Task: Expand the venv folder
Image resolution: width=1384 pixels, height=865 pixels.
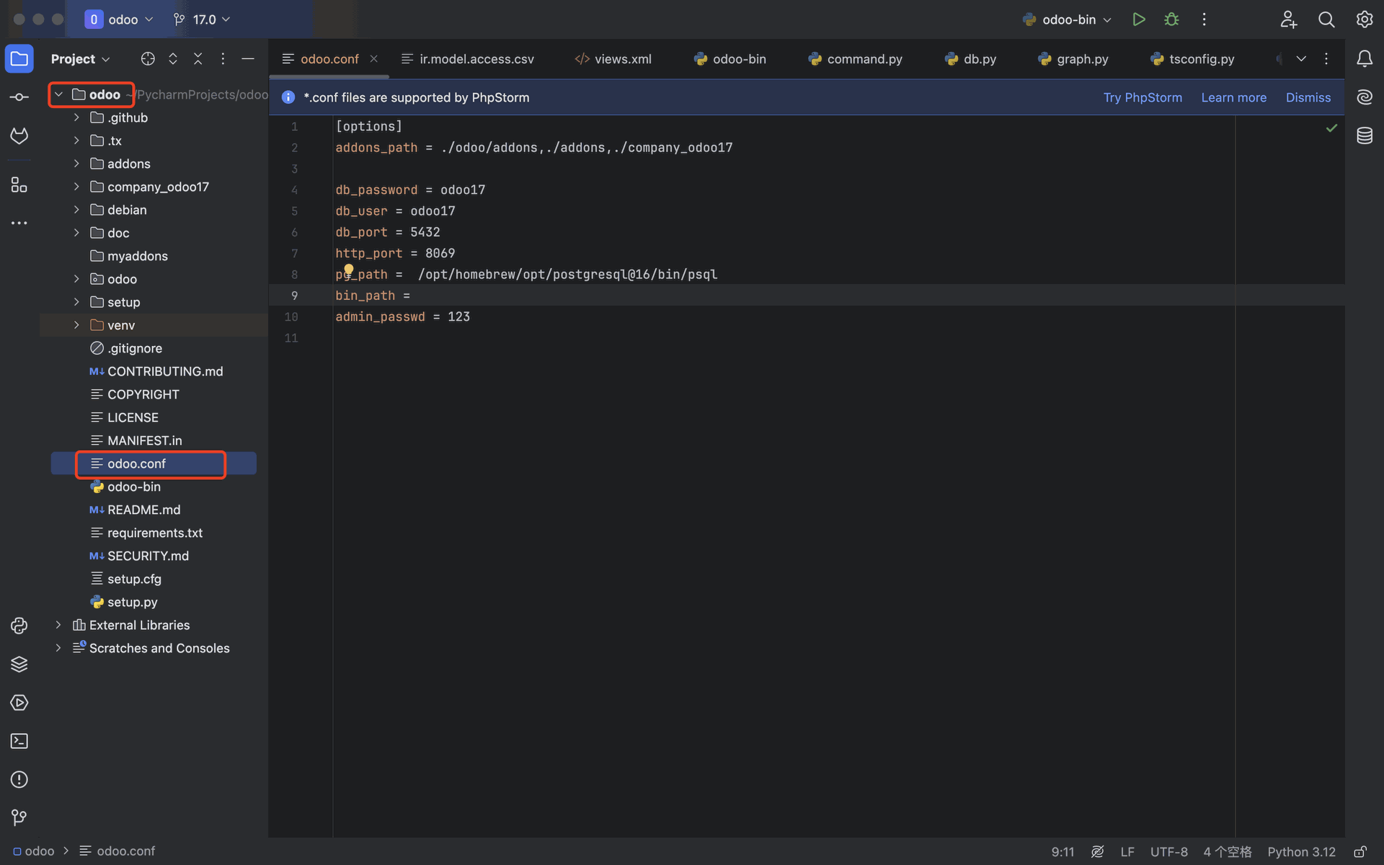Action: 76,325
